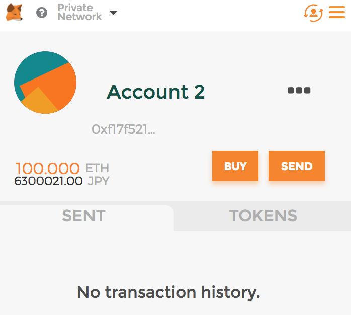
Task: Open the three-dot account options menu
Action: 299,91
